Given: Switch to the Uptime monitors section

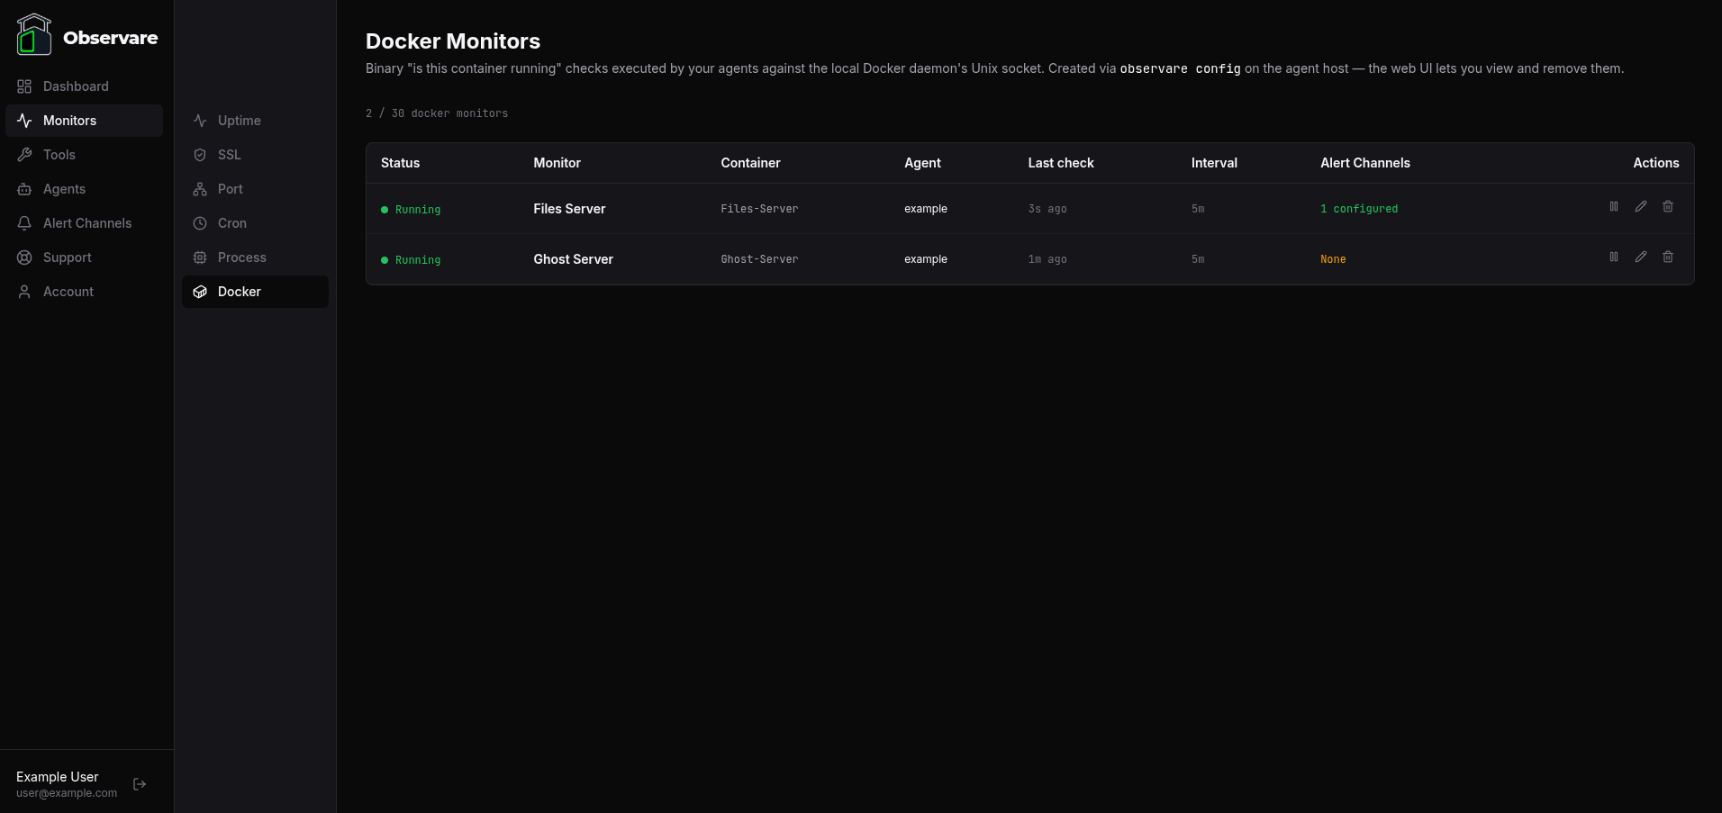Looking at the screenshot, I should click(239, 121).
